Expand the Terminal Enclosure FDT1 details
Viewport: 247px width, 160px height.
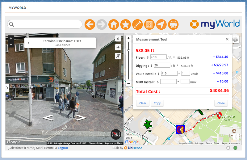point(28,43)
